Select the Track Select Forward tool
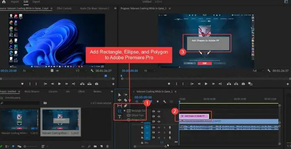Viewport: 291px width, 149px height. click(125, 95)
